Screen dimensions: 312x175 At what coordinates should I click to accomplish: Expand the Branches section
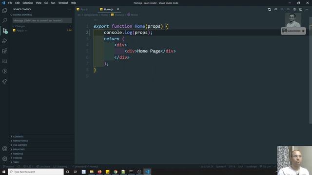click(x=42, y=149)
